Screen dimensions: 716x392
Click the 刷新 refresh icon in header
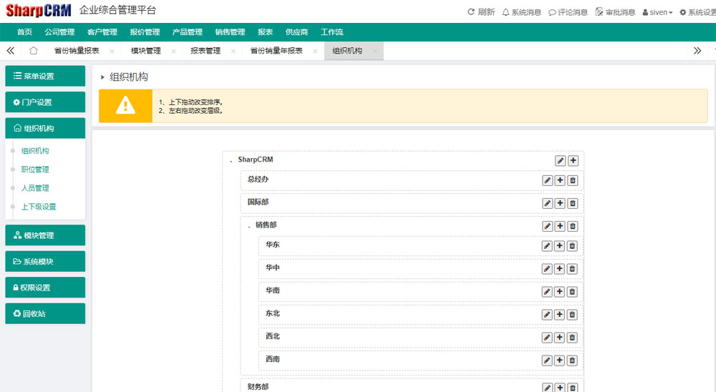471,12
